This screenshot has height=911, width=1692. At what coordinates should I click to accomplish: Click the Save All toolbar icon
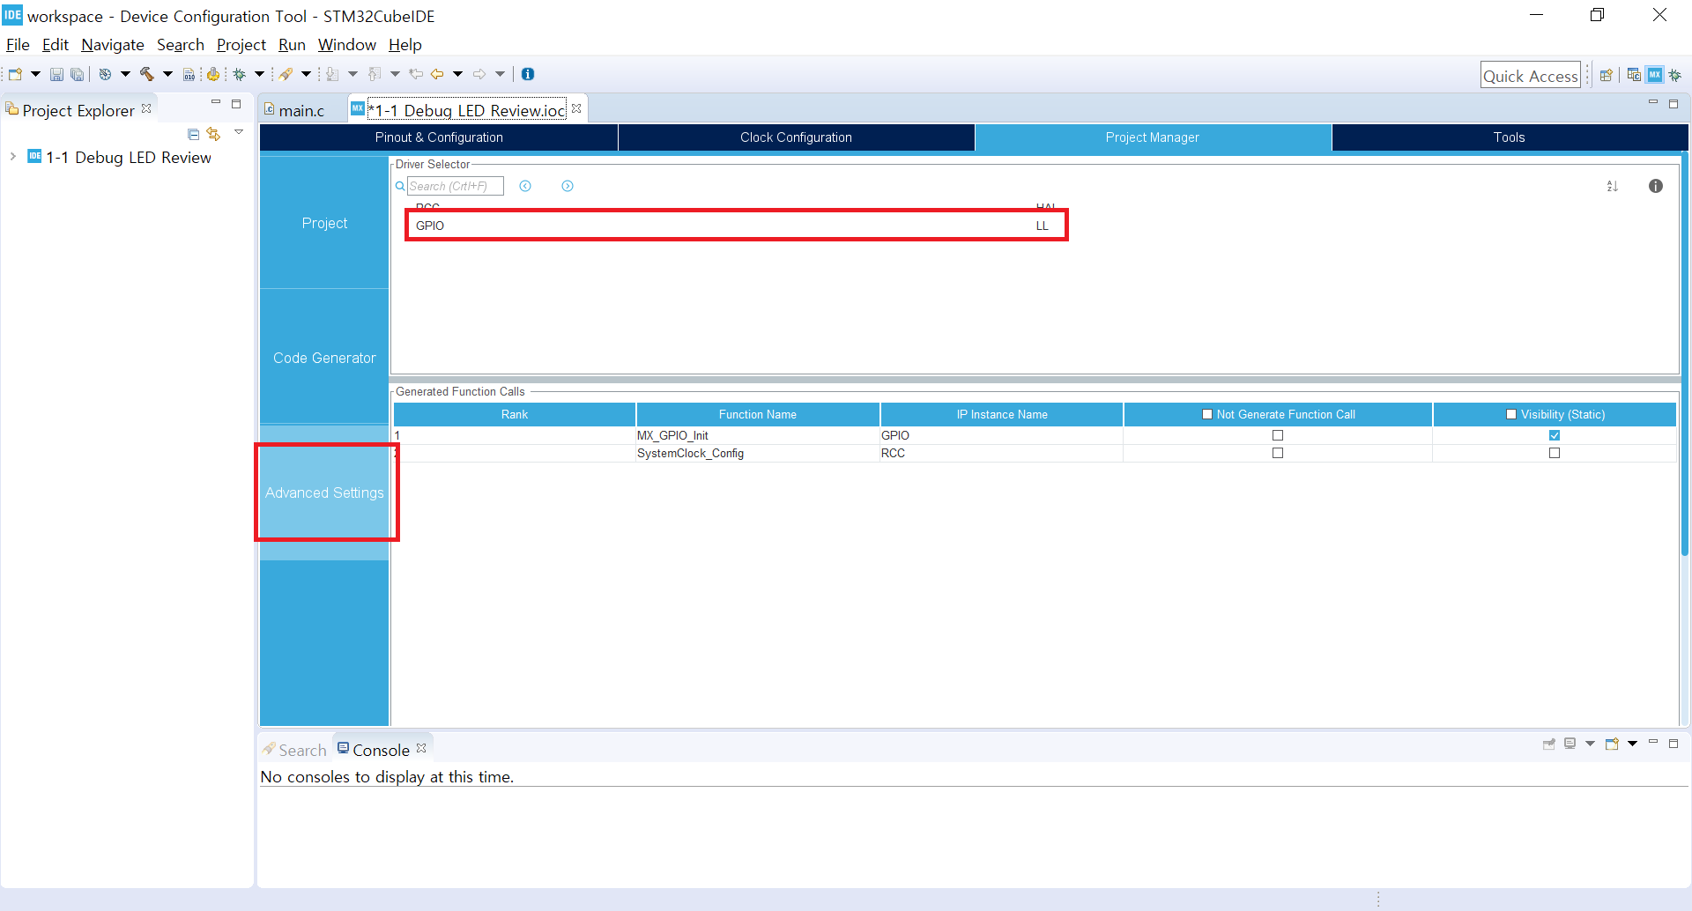tap(78, 75)
